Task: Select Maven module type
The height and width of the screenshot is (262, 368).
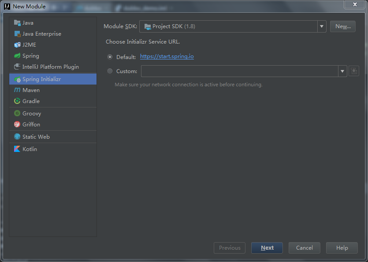Action: [x=53, y=90]
